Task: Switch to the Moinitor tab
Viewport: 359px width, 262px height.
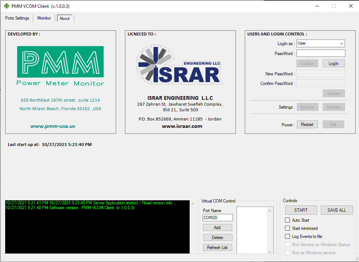Action: point(44,18)
